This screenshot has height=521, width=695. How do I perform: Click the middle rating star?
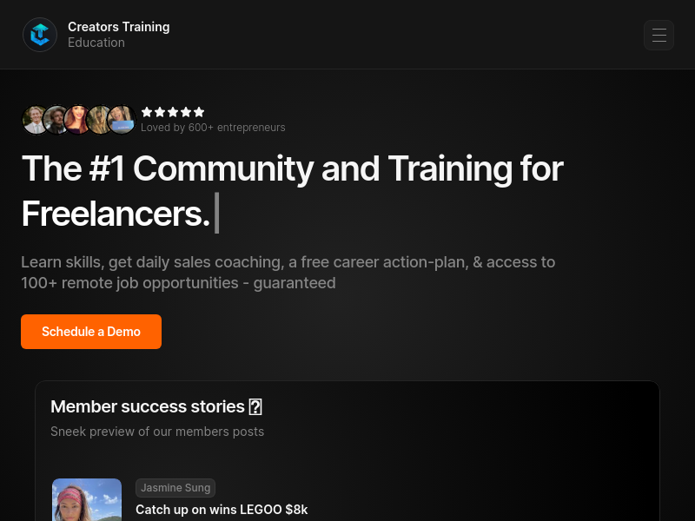(x=173, y=112)
